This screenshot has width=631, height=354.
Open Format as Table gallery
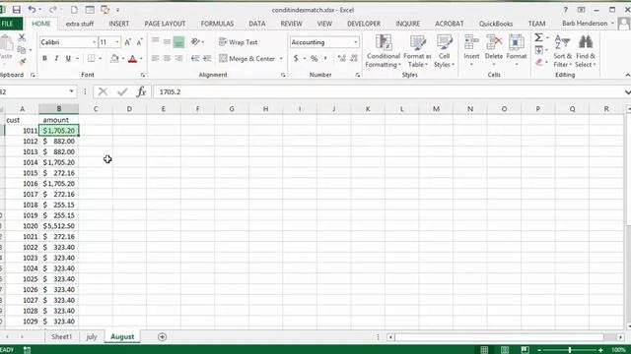[417, 51]
